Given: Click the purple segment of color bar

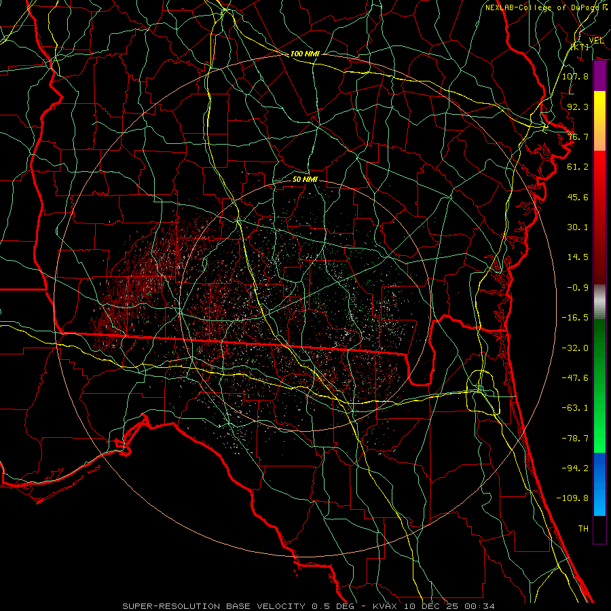Looking at the screenshot, I should click(599, 76).
